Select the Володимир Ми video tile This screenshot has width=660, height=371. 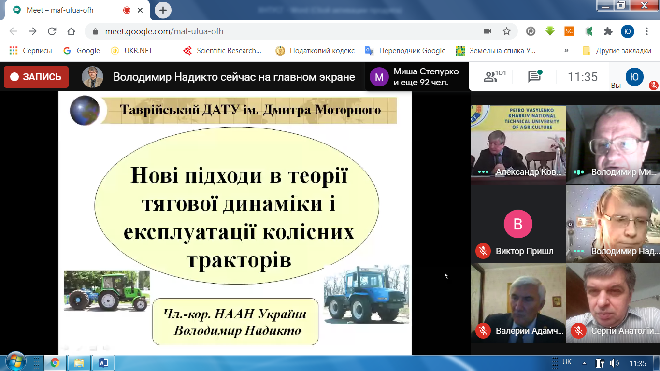click(x=613, y=144)
